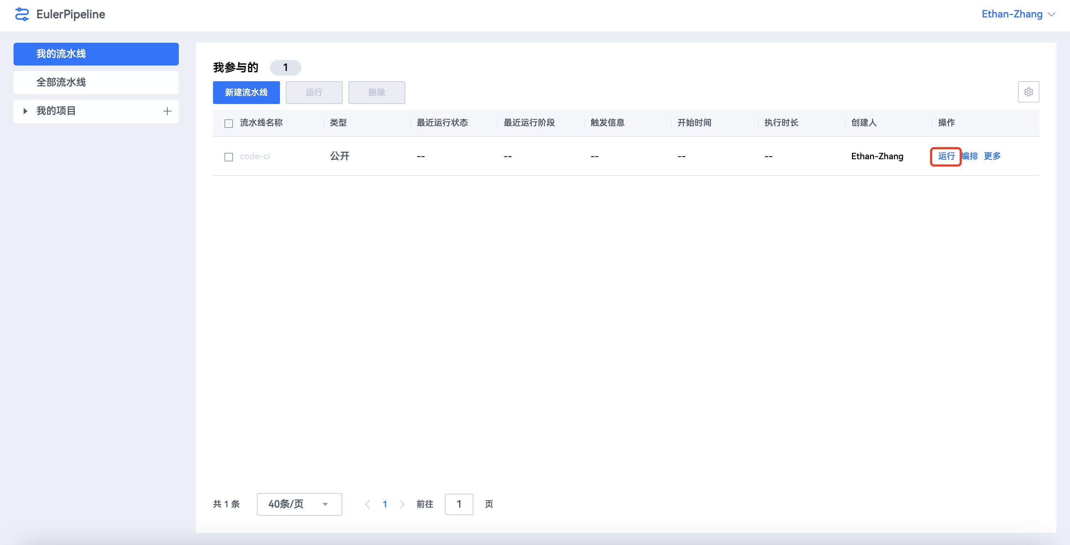Click page number 1 in pagination

point(385,504)
